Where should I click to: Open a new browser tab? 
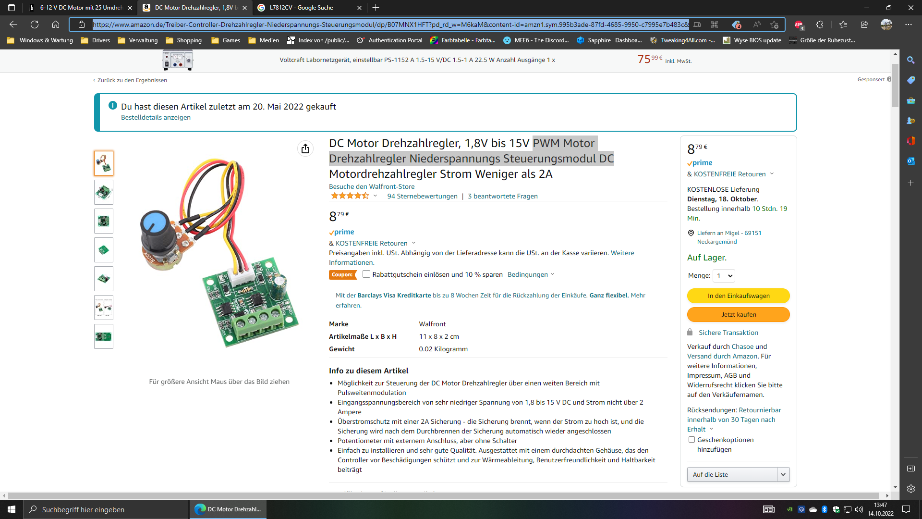pyautogui.click(x=376, y=8)
